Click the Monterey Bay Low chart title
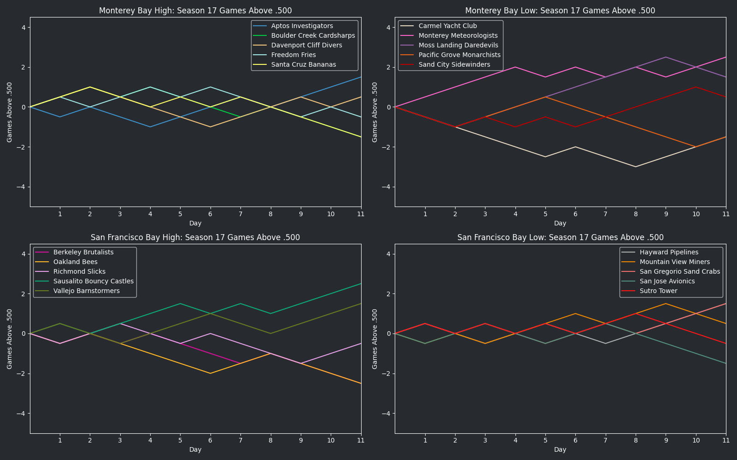Image resolution: width=737 pixels, height=460 pixels. pyautogui.click(x=560, y=11)
